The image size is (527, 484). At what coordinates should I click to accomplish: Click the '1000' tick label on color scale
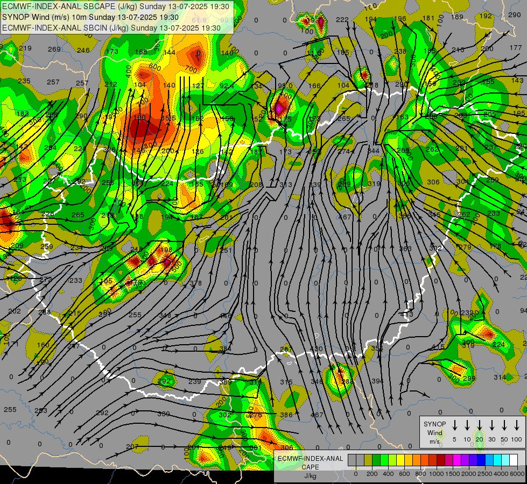[436, 474]
